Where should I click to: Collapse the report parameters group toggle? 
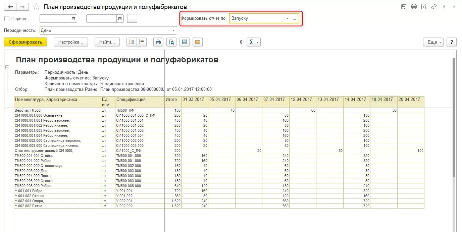[7, 67]
